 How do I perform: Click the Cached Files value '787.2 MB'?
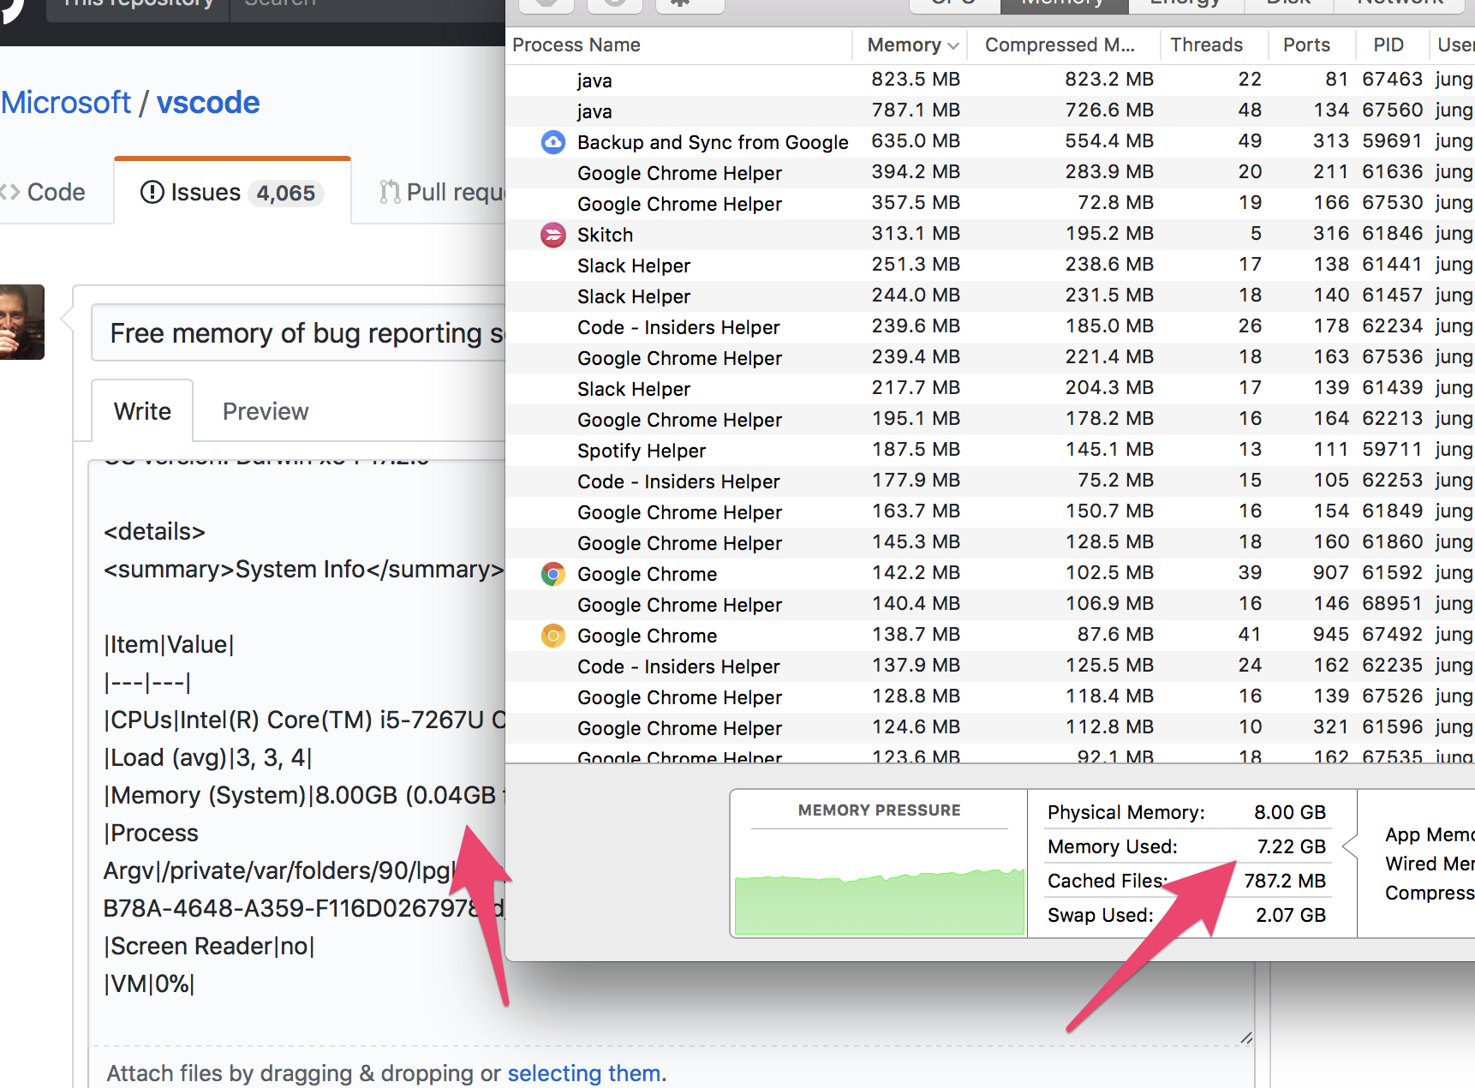[1285, 881]
